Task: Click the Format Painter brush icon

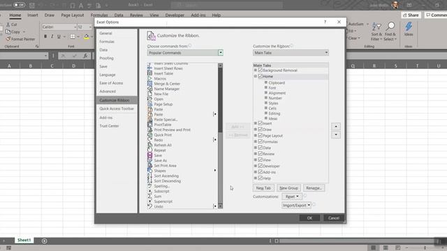Action: coord(8,39)
